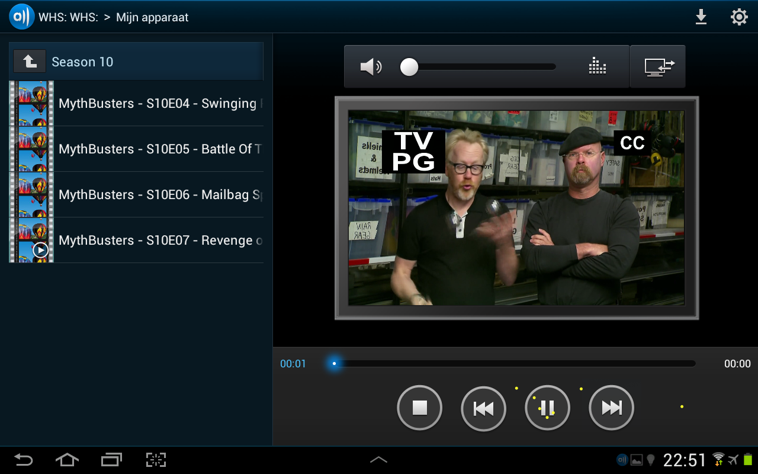Viewport: 758px width, 474px height.
Task: Tap the elapsed time 00:01
Action: click(x=293, y=364)
